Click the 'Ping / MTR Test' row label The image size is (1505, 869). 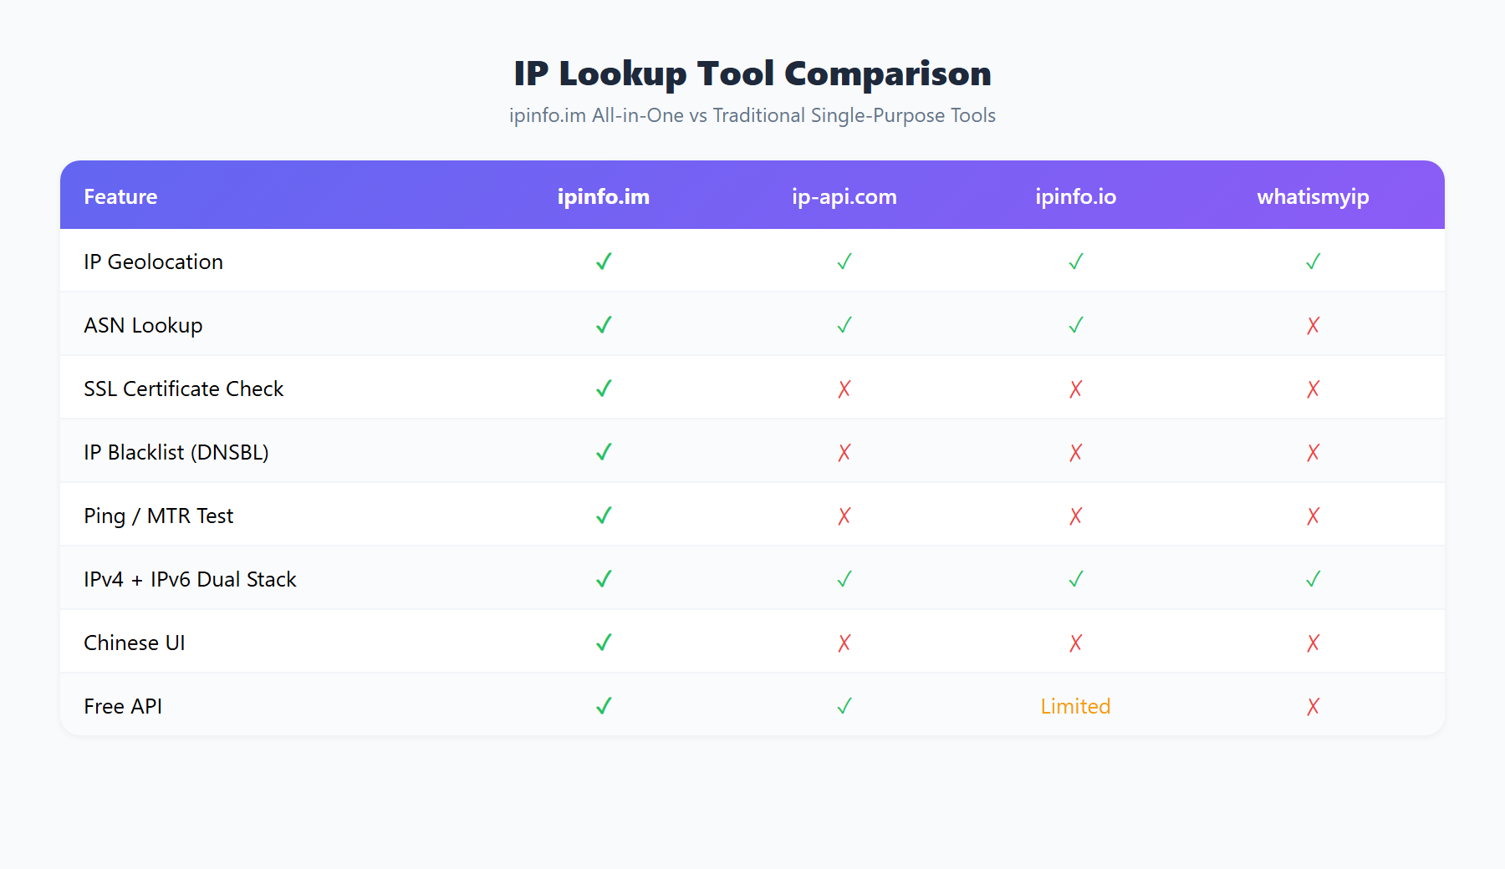(159, 516)
